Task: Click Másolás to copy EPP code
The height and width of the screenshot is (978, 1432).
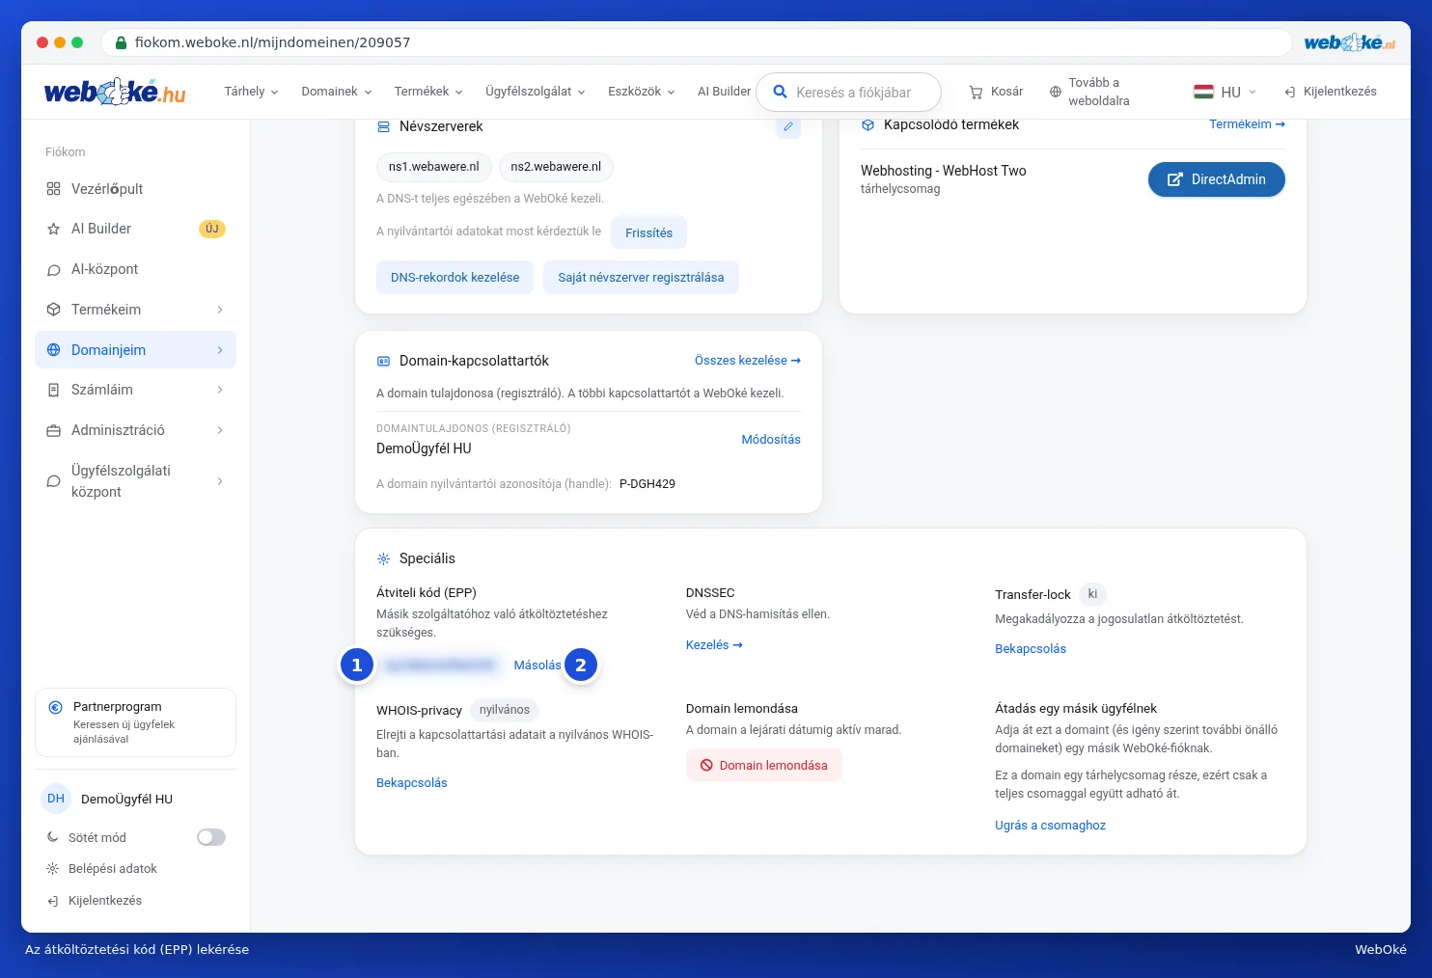Action: 537,665
